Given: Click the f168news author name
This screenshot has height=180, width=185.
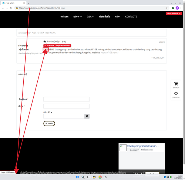Looking at the screenshot, I should tap(23, 46).
